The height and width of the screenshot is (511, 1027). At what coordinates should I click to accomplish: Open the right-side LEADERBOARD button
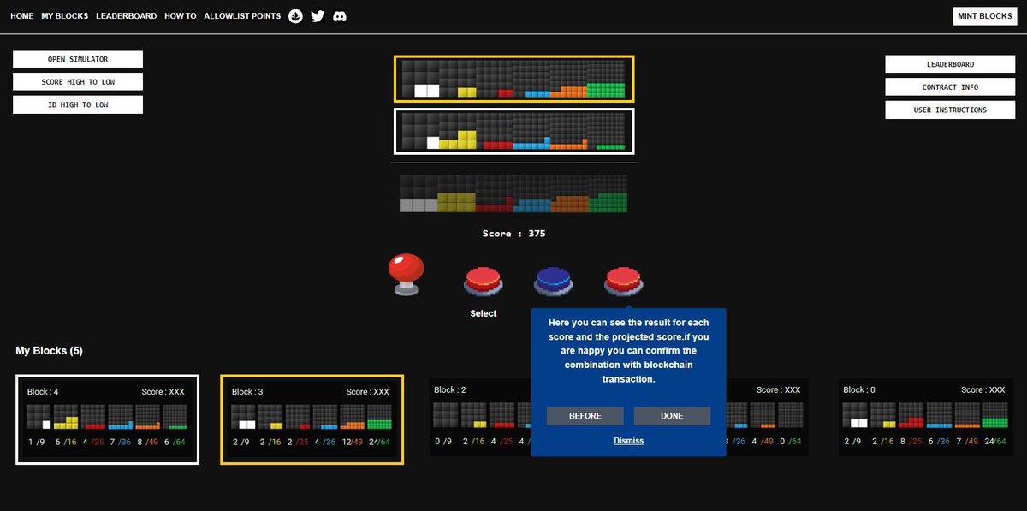pos(950,64)
